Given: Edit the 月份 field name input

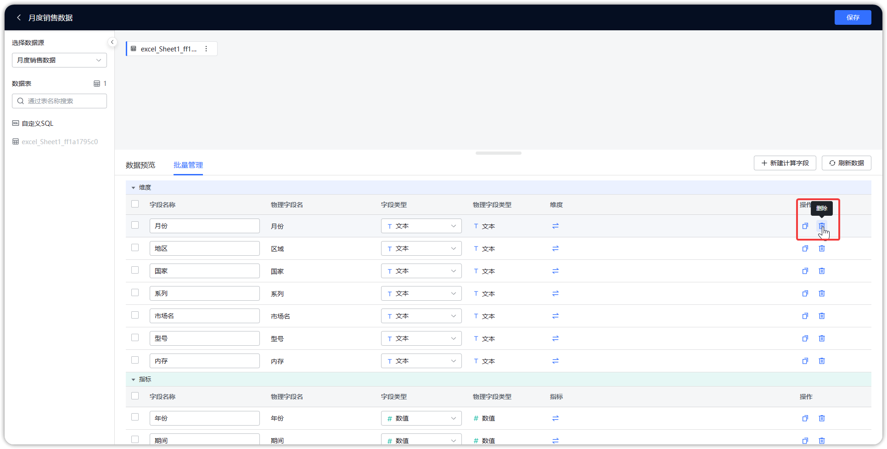Looking at the screenshot, I should (x=204, y=226).
